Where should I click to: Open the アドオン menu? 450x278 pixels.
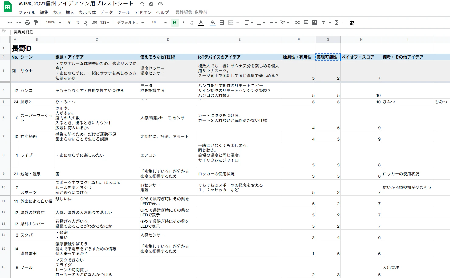143,12
